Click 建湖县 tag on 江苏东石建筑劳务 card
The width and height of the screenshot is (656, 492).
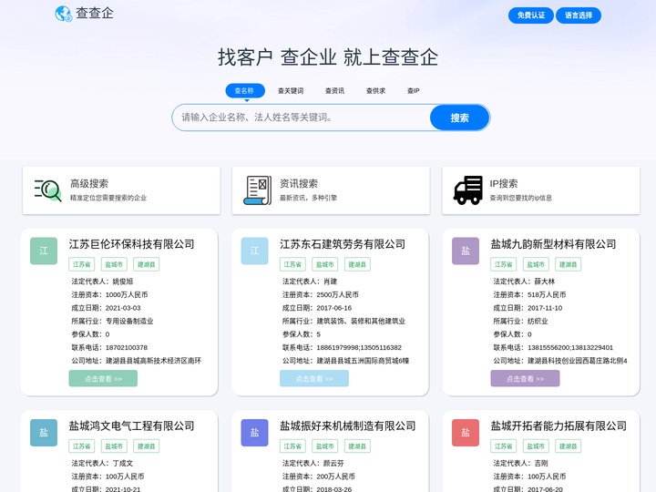[x=357, y=264]
